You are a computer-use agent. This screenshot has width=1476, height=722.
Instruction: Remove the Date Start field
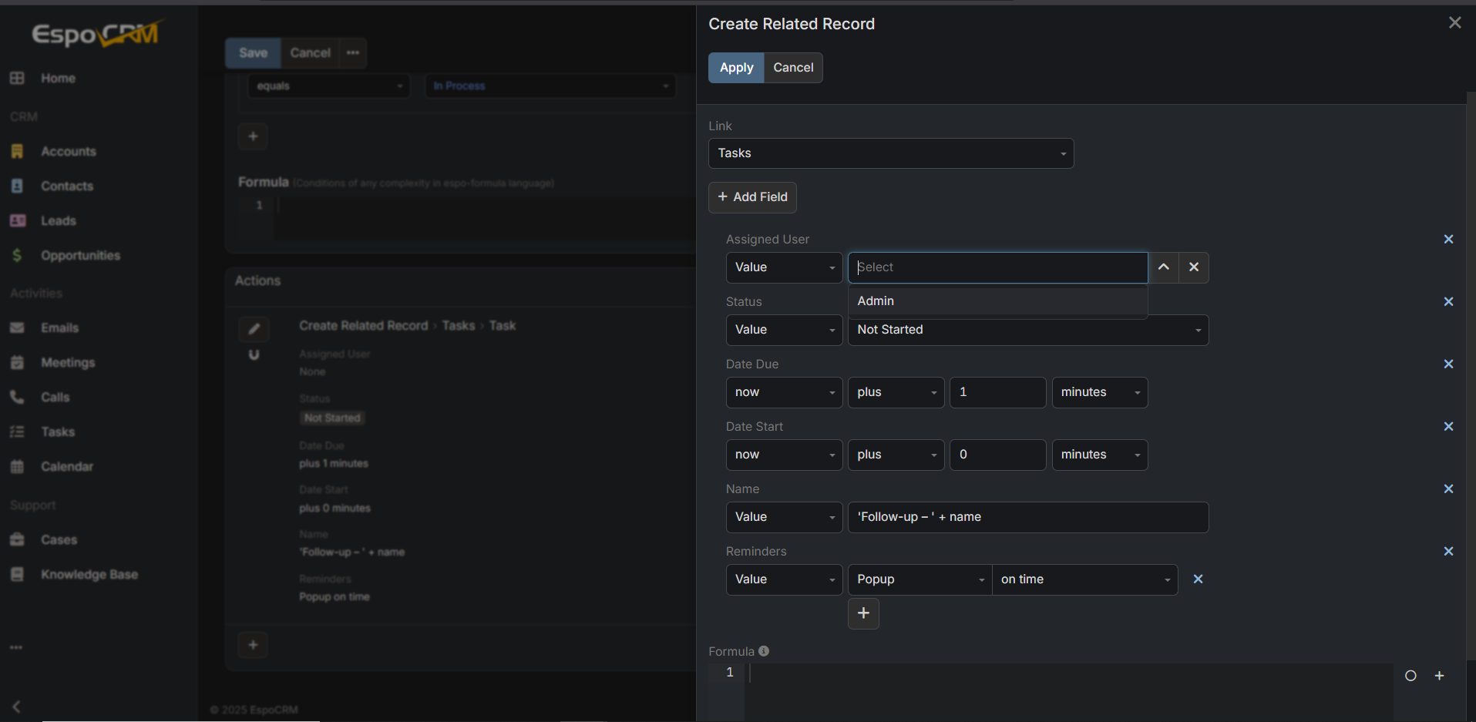coord(1448,427)
